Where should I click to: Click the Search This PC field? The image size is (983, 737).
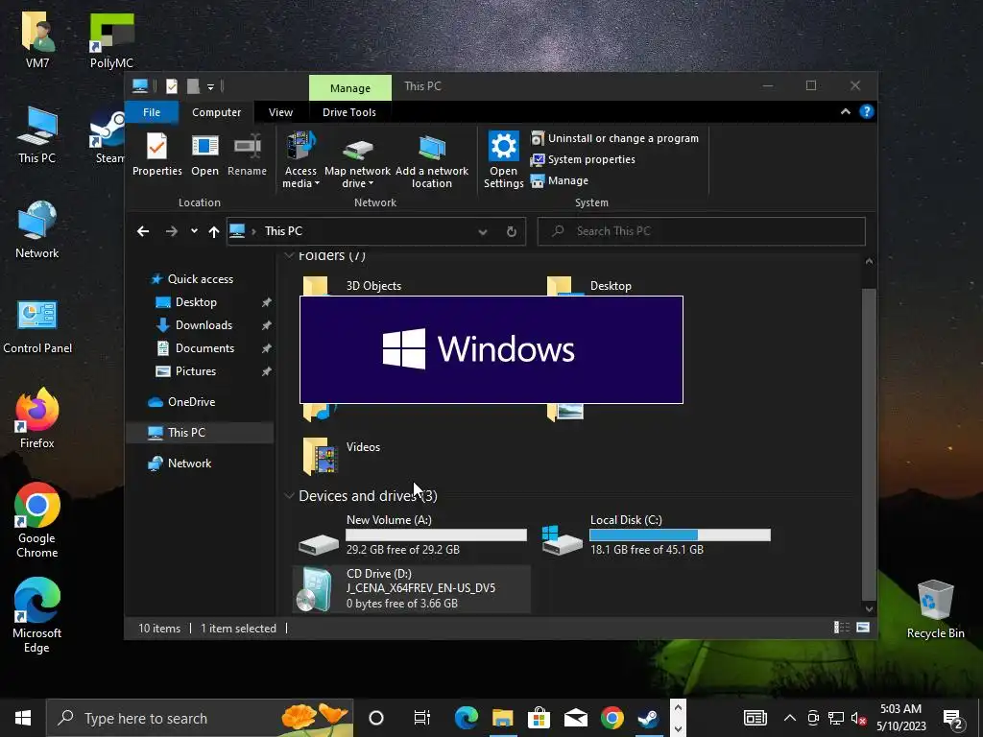[702, 231]
